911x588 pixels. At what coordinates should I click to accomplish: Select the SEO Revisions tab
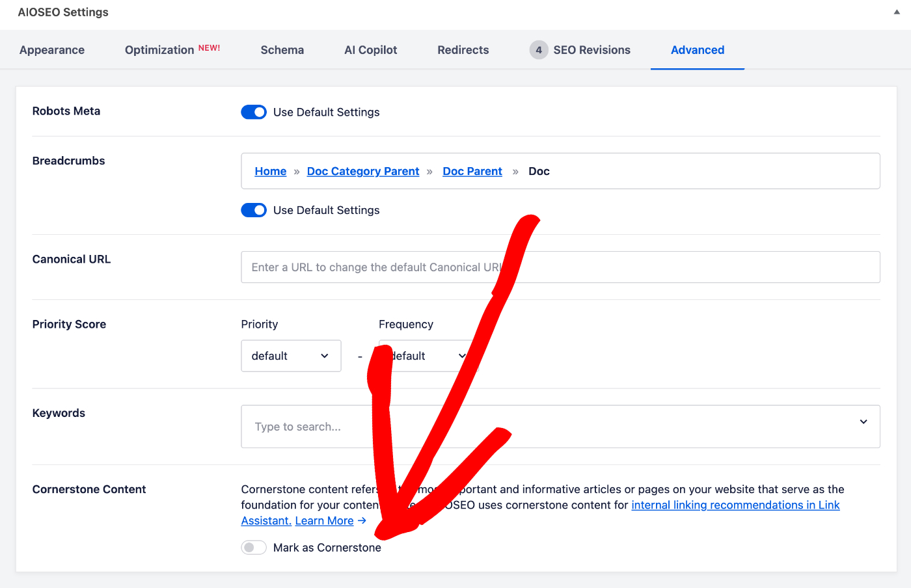tap(580, 50)
